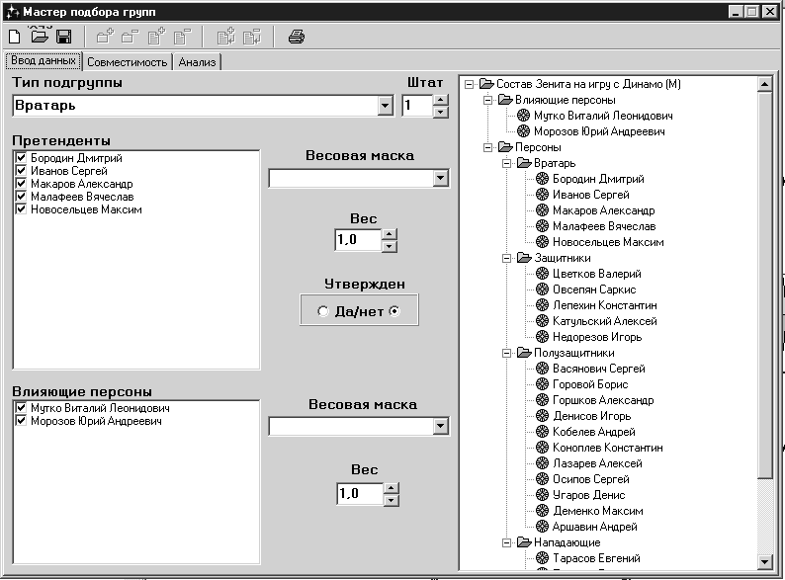
Task: Uncheck Мутко Виталий Леонидович in Влияющие персоны list
Action: [x=21, y=408]
